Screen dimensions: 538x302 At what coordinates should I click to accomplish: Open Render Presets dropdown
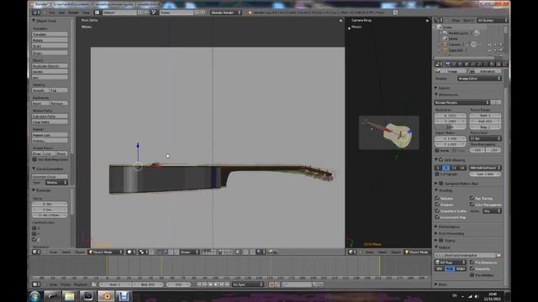[462, 102]
